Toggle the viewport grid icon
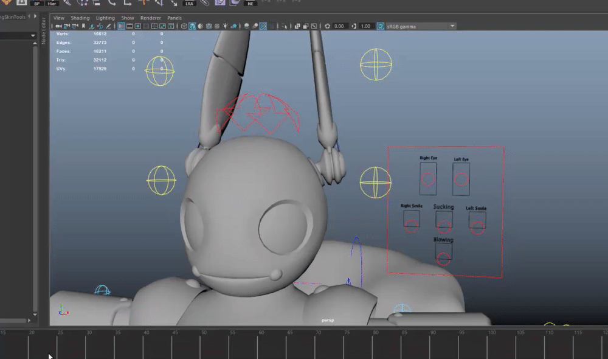This screenshot has width=608, height=359. (x=121, y=26)
